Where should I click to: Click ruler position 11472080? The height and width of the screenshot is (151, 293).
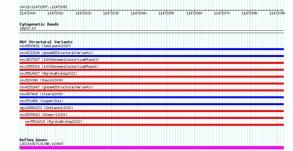250,13
